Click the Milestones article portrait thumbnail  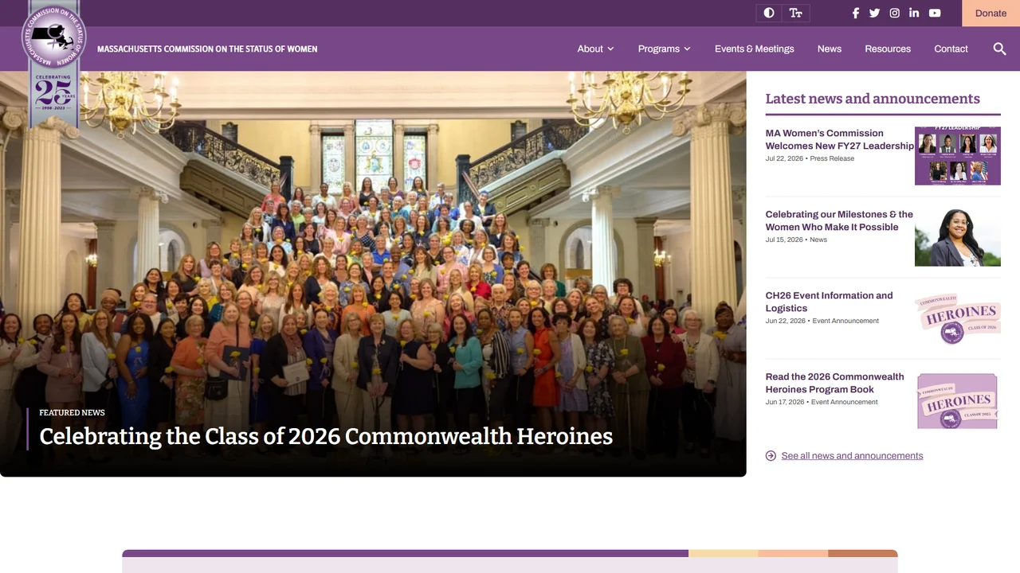tap(958, 237)
